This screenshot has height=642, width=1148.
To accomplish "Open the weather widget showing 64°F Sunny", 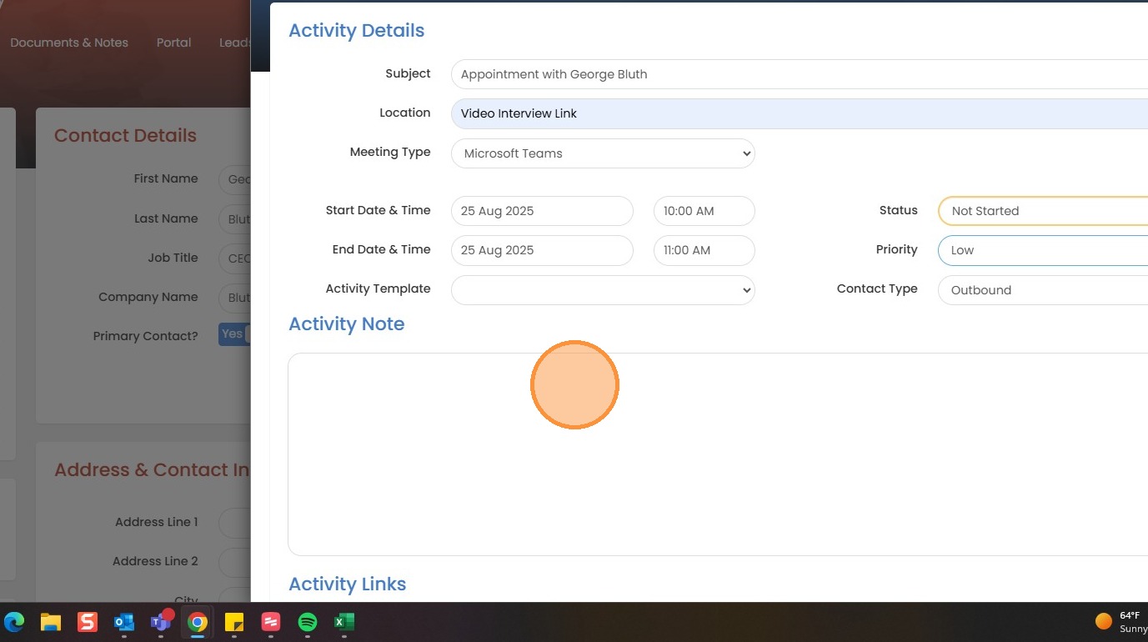I will tap(1120, 622).
